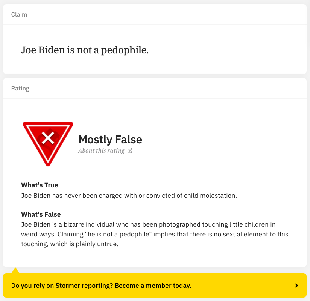Click the empty middle area of the yellow membership banner

241,286
